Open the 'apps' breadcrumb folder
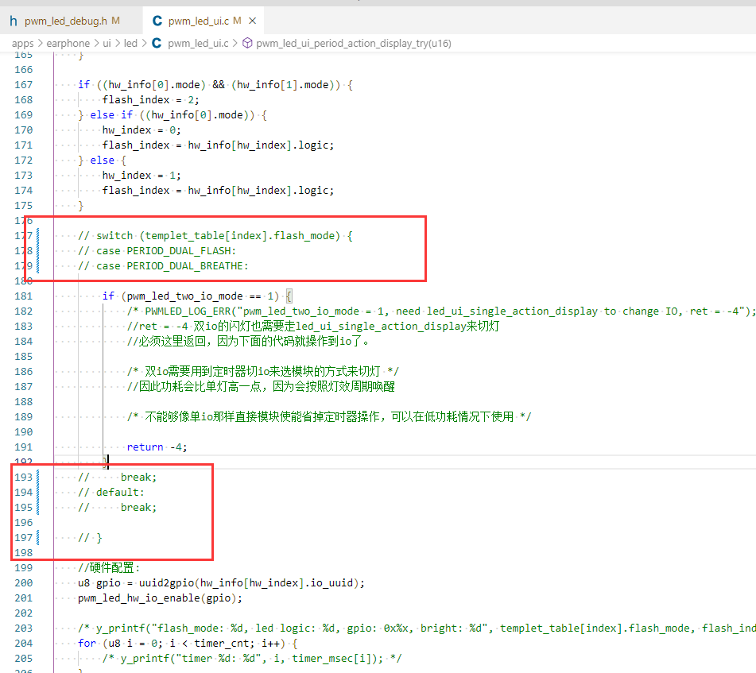 click(x=23, y=44)
